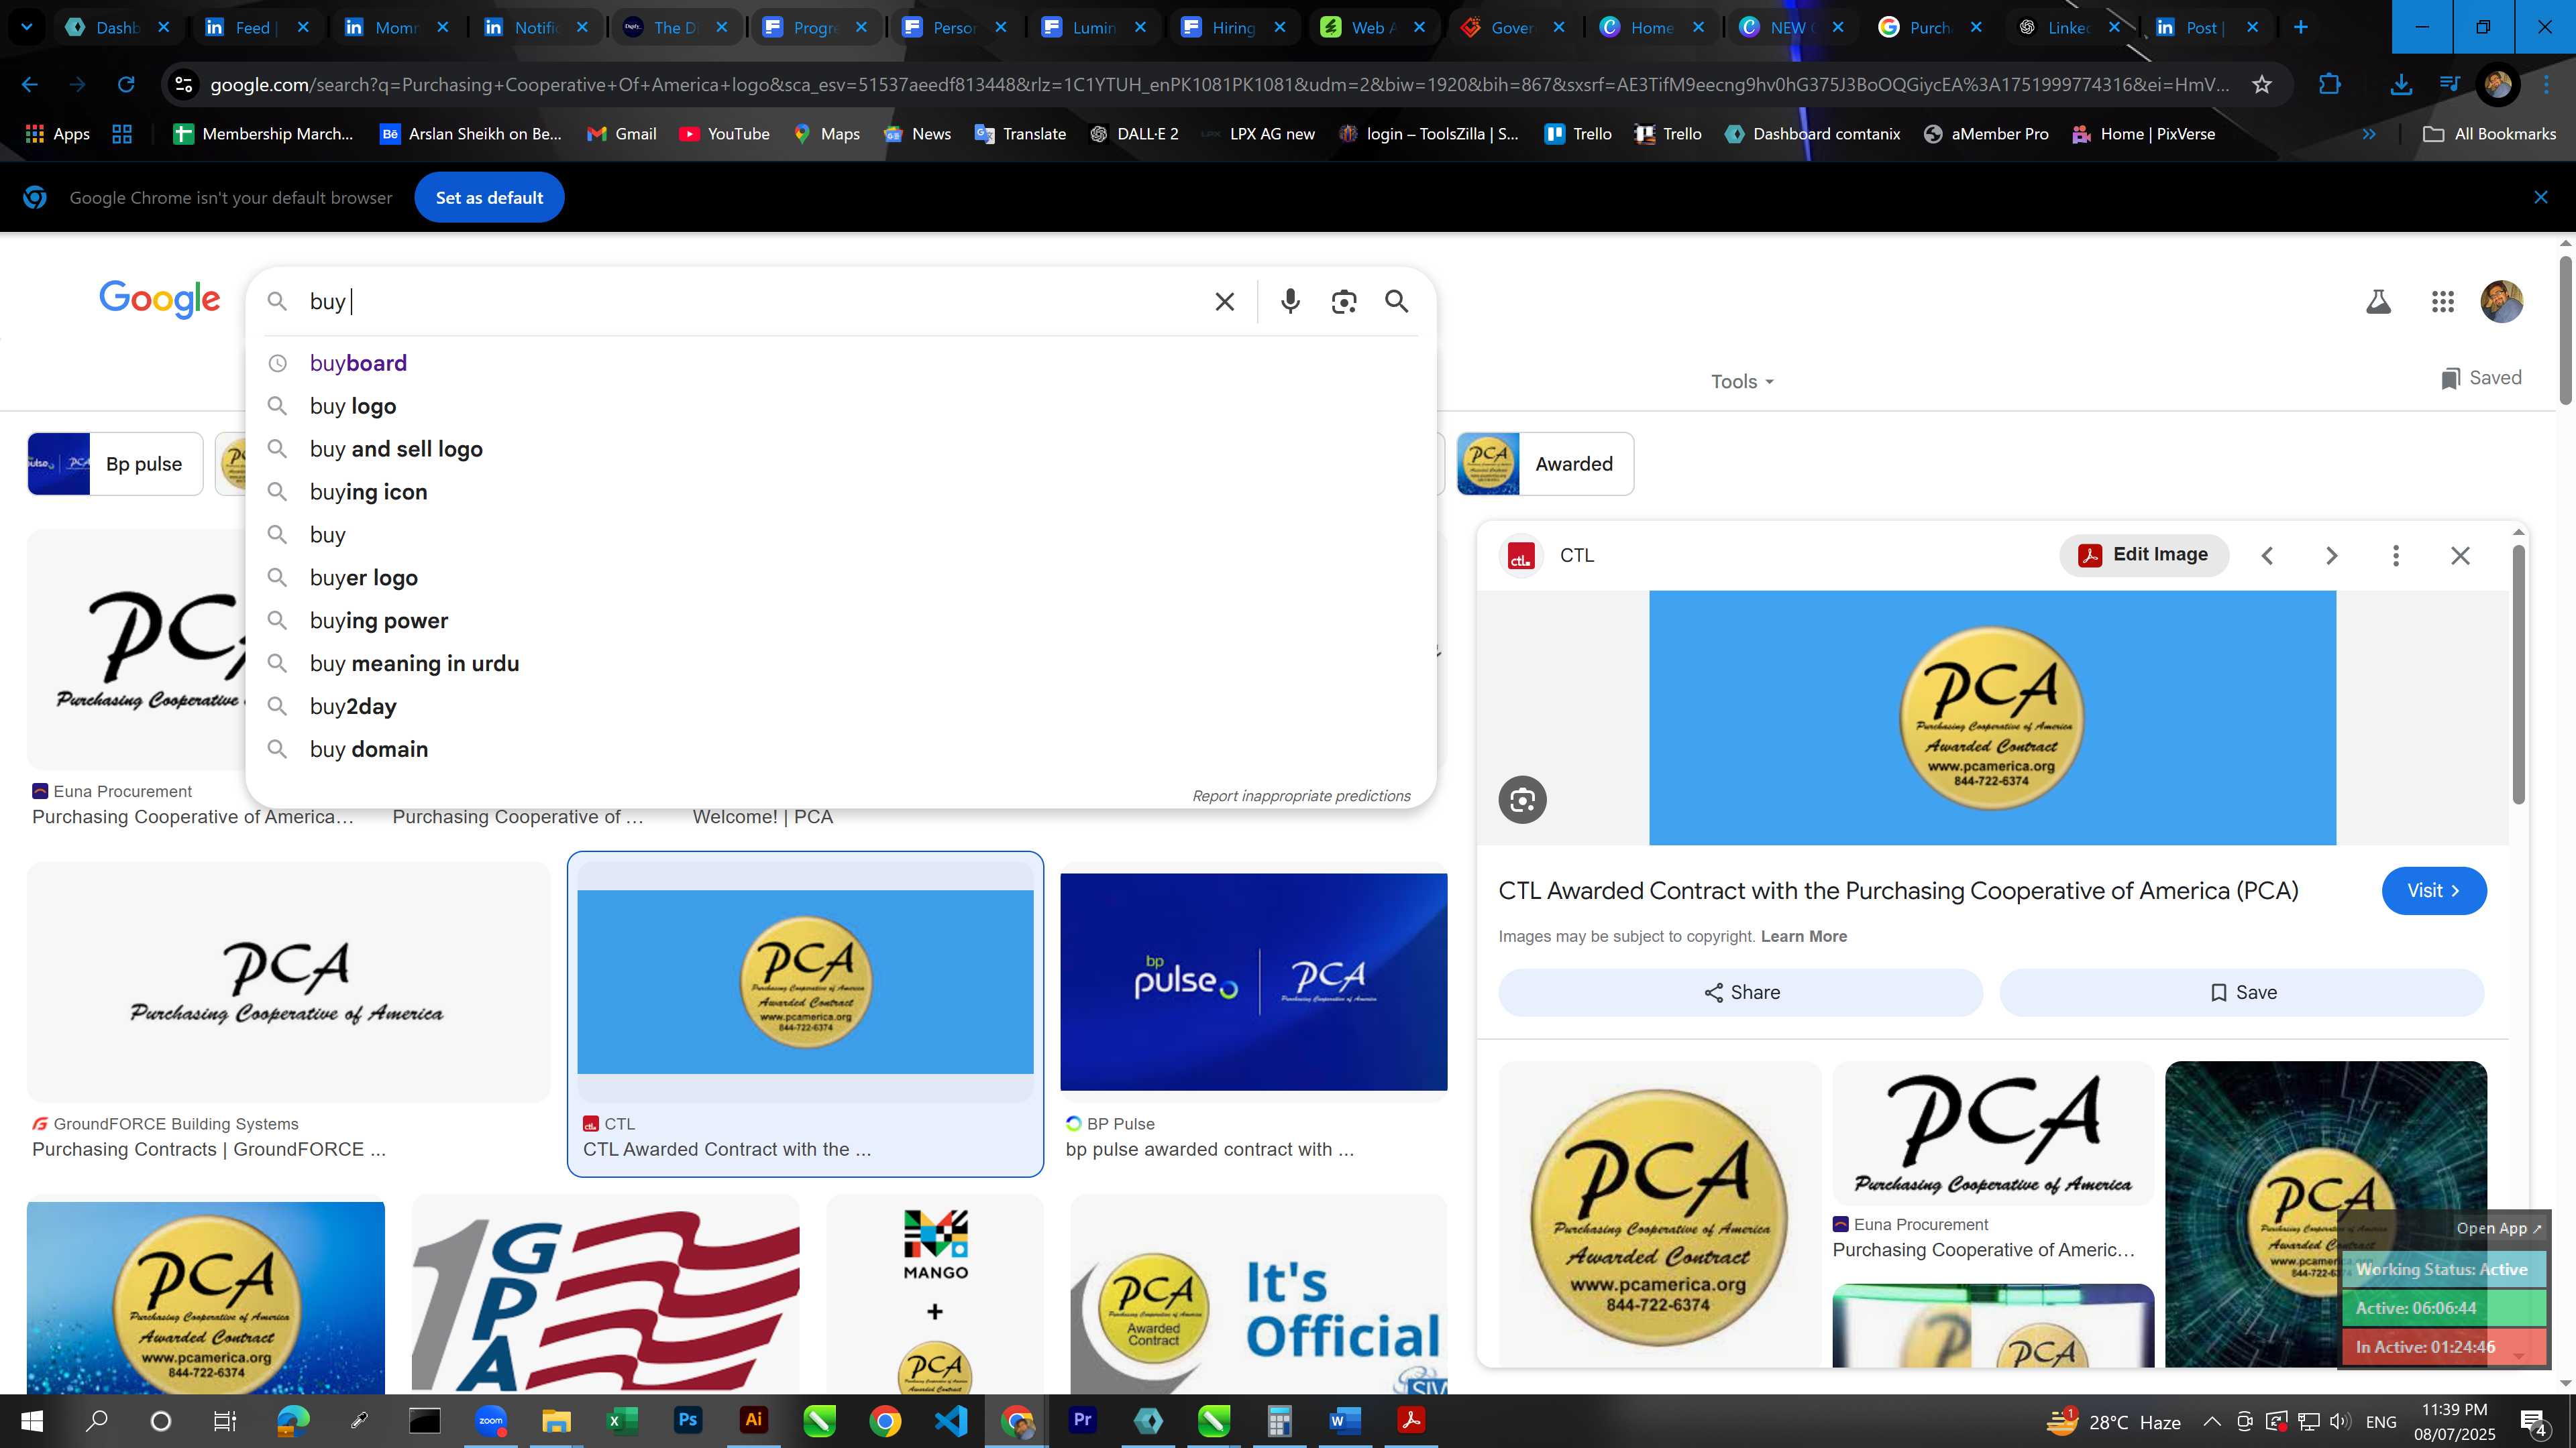Show previous image in preview panel

2267,556
